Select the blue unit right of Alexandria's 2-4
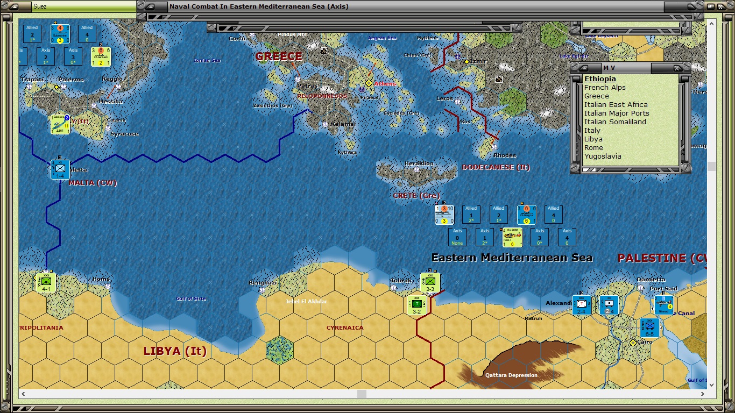Viewport: 735px width, 413px height. click(x=609, y=305)
